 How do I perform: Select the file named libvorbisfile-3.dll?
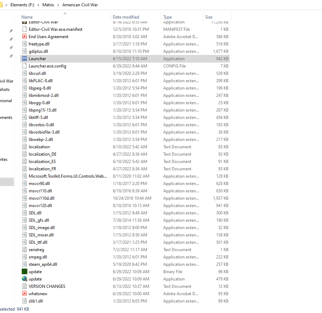44,132
